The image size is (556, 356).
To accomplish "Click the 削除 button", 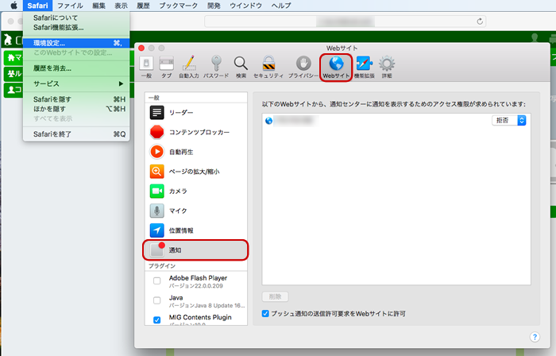I will 275,296.
